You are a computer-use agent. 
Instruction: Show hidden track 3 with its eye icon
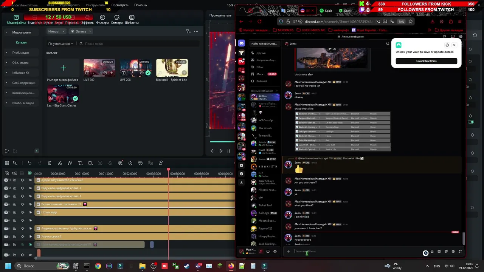[x=30, y=245]
